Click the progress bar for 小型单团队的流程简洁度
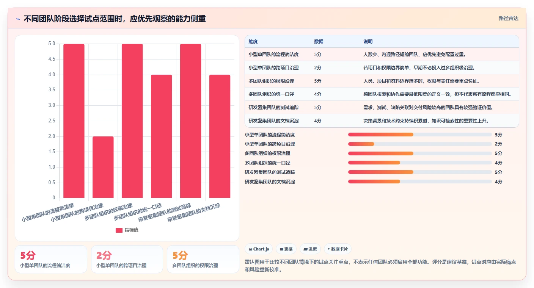This screenshot has width=534, height=288. (420, 135)
